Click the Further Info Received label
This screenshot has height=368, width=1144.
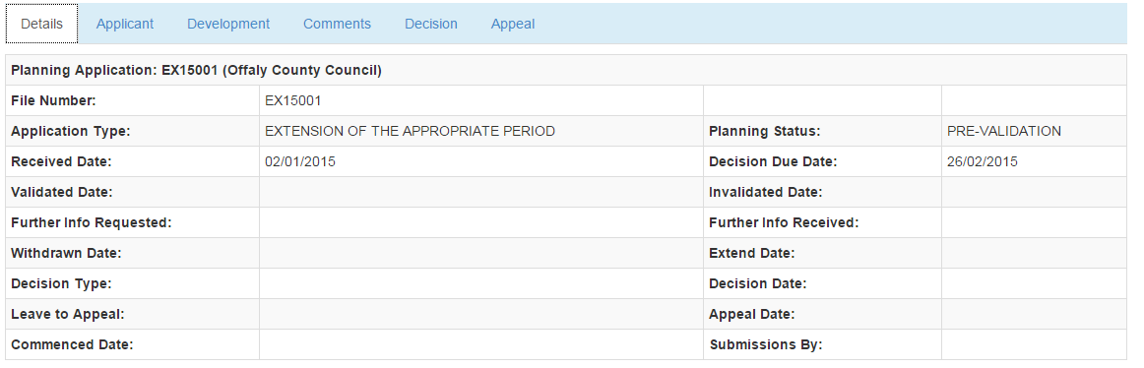click(x=784, y=223)
